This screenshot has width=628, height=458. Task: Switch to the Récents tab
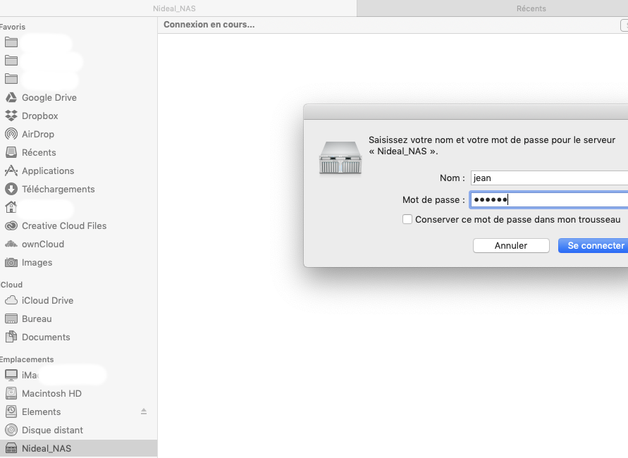click(531, 8)
